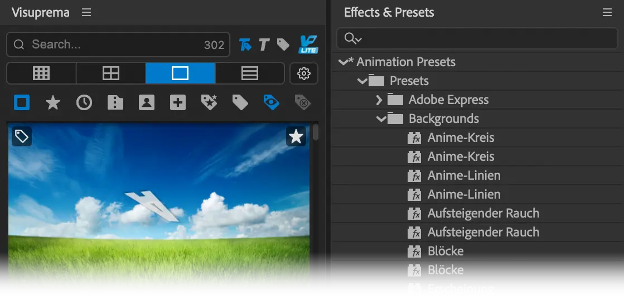Open the Effects search options dropdown
The width and height of the screenshot is (624, 296).
354,38
